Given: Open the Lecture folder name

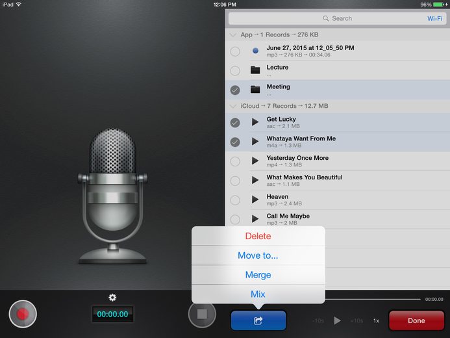Looking at the screenshot, I should (277, 67).
